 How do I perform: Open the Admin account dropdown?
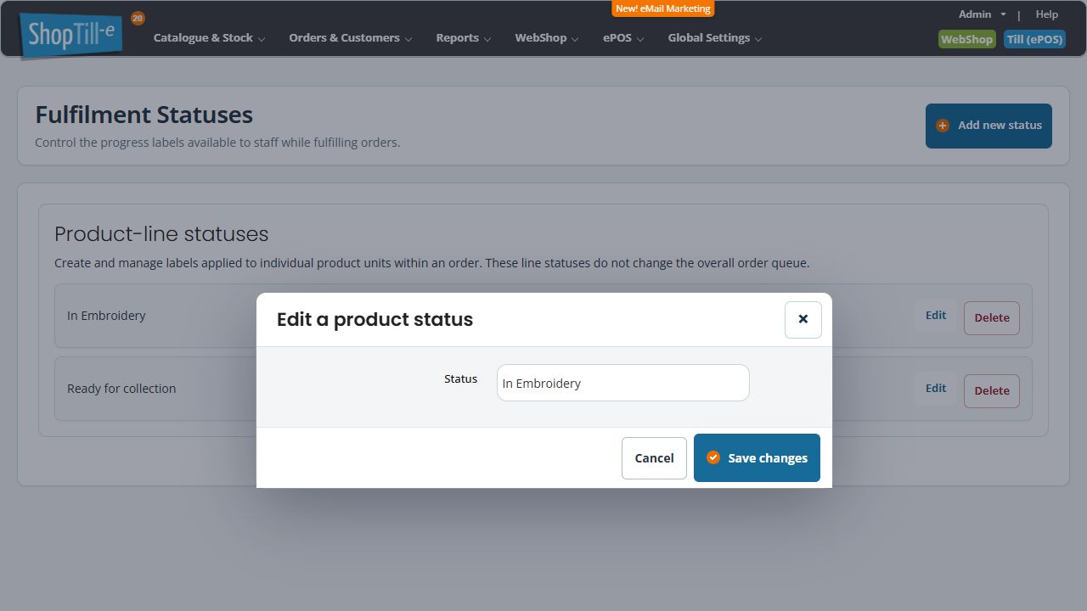982,14
